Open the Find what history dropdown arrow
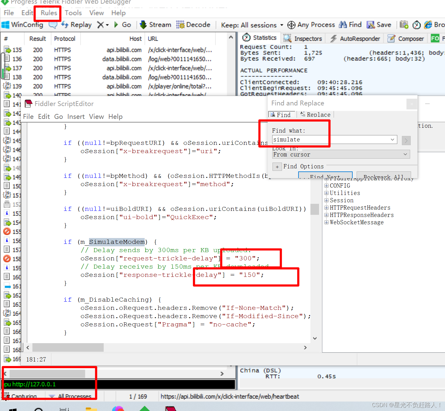The image size is (445, 411). [392, 140]
